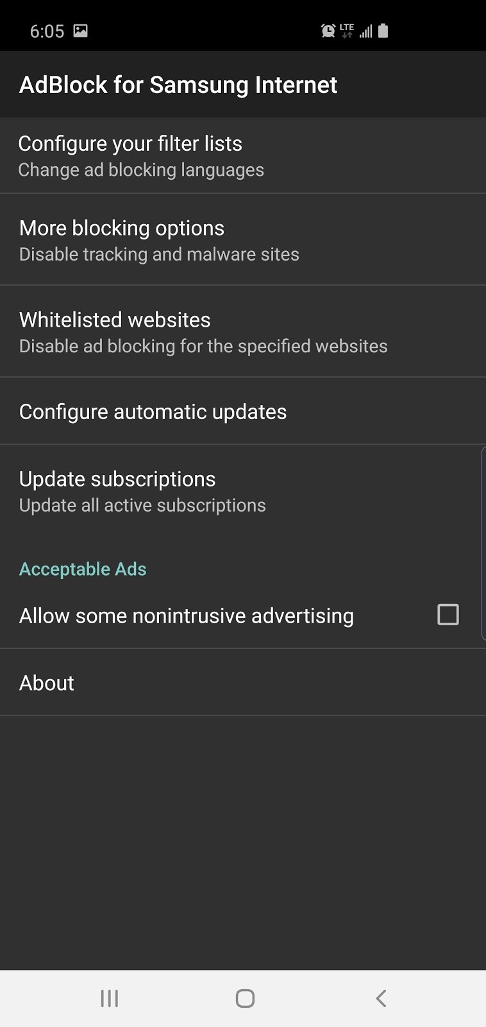The width and height of the screenshot is (486, 1027).
Task: Open Configure your filter lists
Action: tap(130, 144)
